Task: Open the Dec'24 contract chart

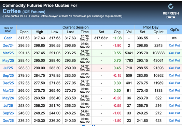Action: [8, 46]
